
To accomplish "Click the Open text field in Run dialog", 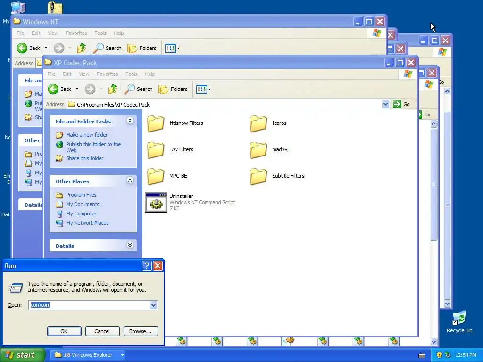I will point(89,305).
